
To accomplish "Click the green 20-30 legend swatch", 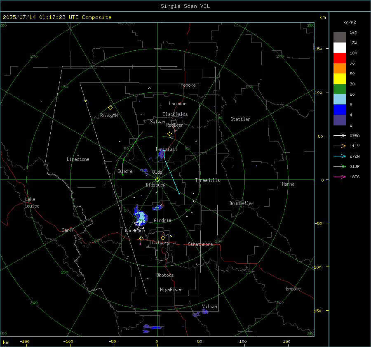I will click(x=340, y=89).
